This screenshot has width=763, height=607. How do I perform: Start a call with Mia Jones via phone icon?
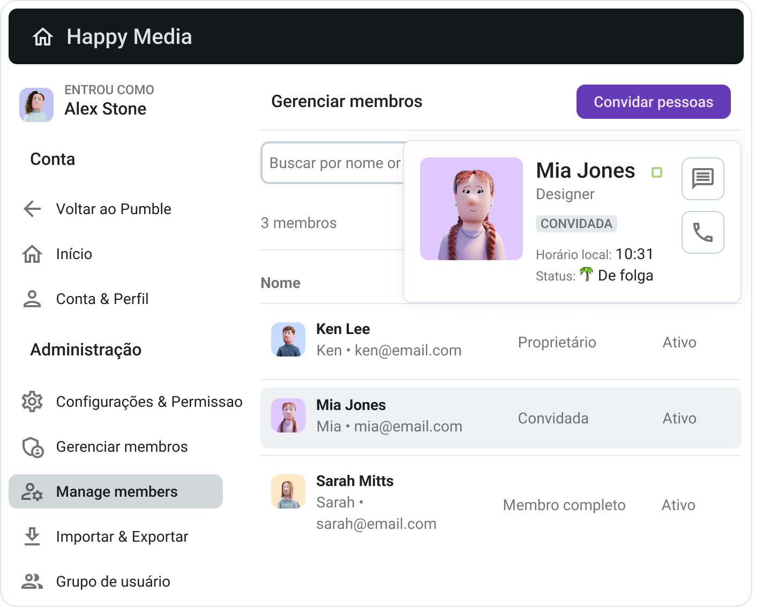(702, 232)
